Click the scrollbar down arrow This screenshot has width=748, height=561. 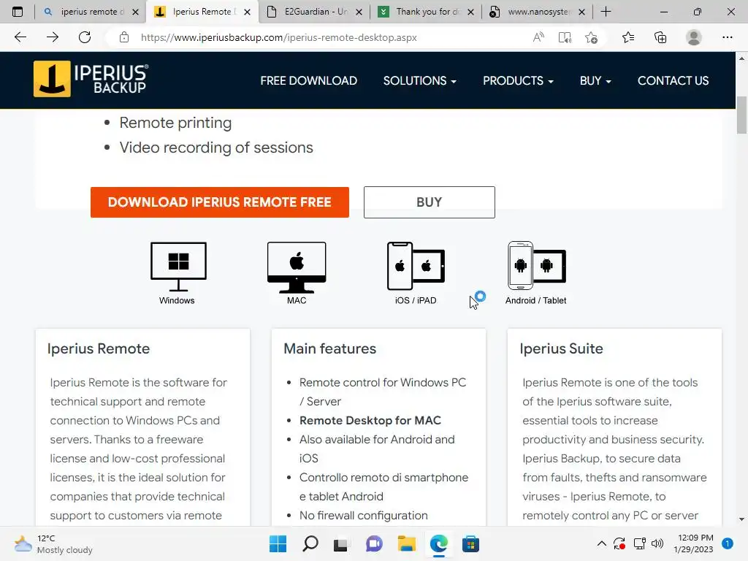click(741, 519)
